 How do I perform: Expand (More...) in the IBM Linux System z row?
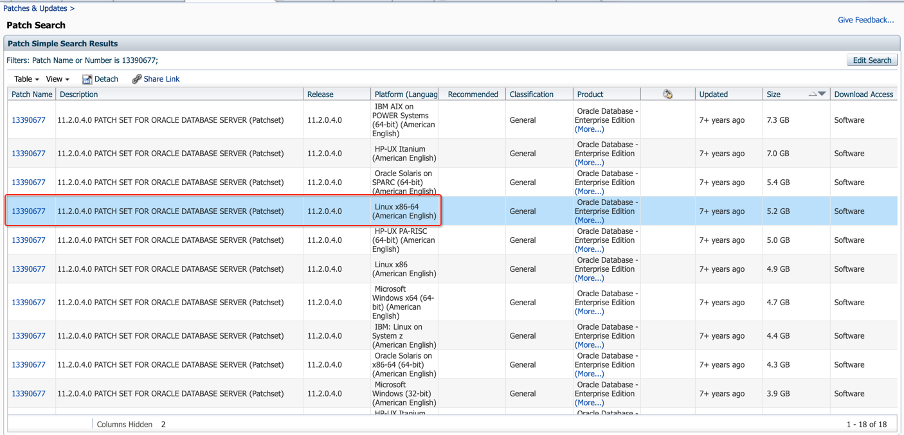589,345
